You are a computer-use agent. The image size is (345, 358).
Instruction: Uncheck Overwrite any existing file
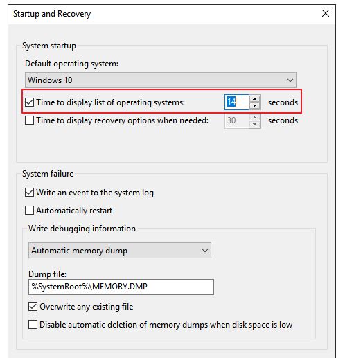click(33, 307)
